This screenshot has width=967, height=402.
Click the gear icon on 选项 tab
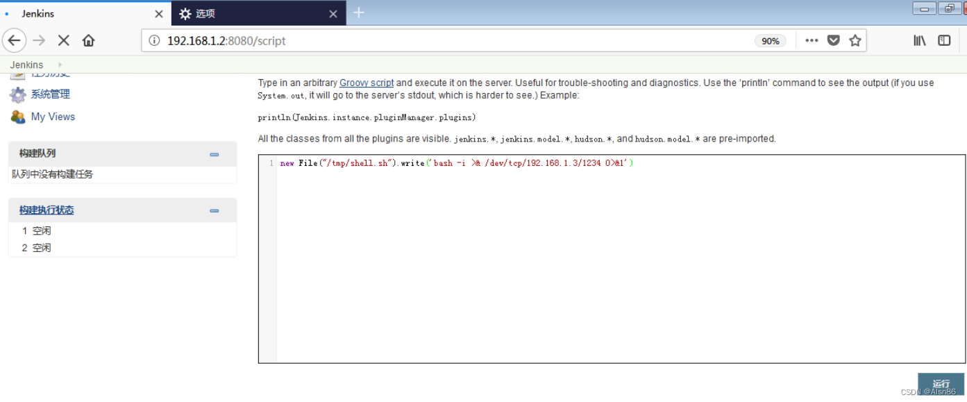click(x=185, y=14)
